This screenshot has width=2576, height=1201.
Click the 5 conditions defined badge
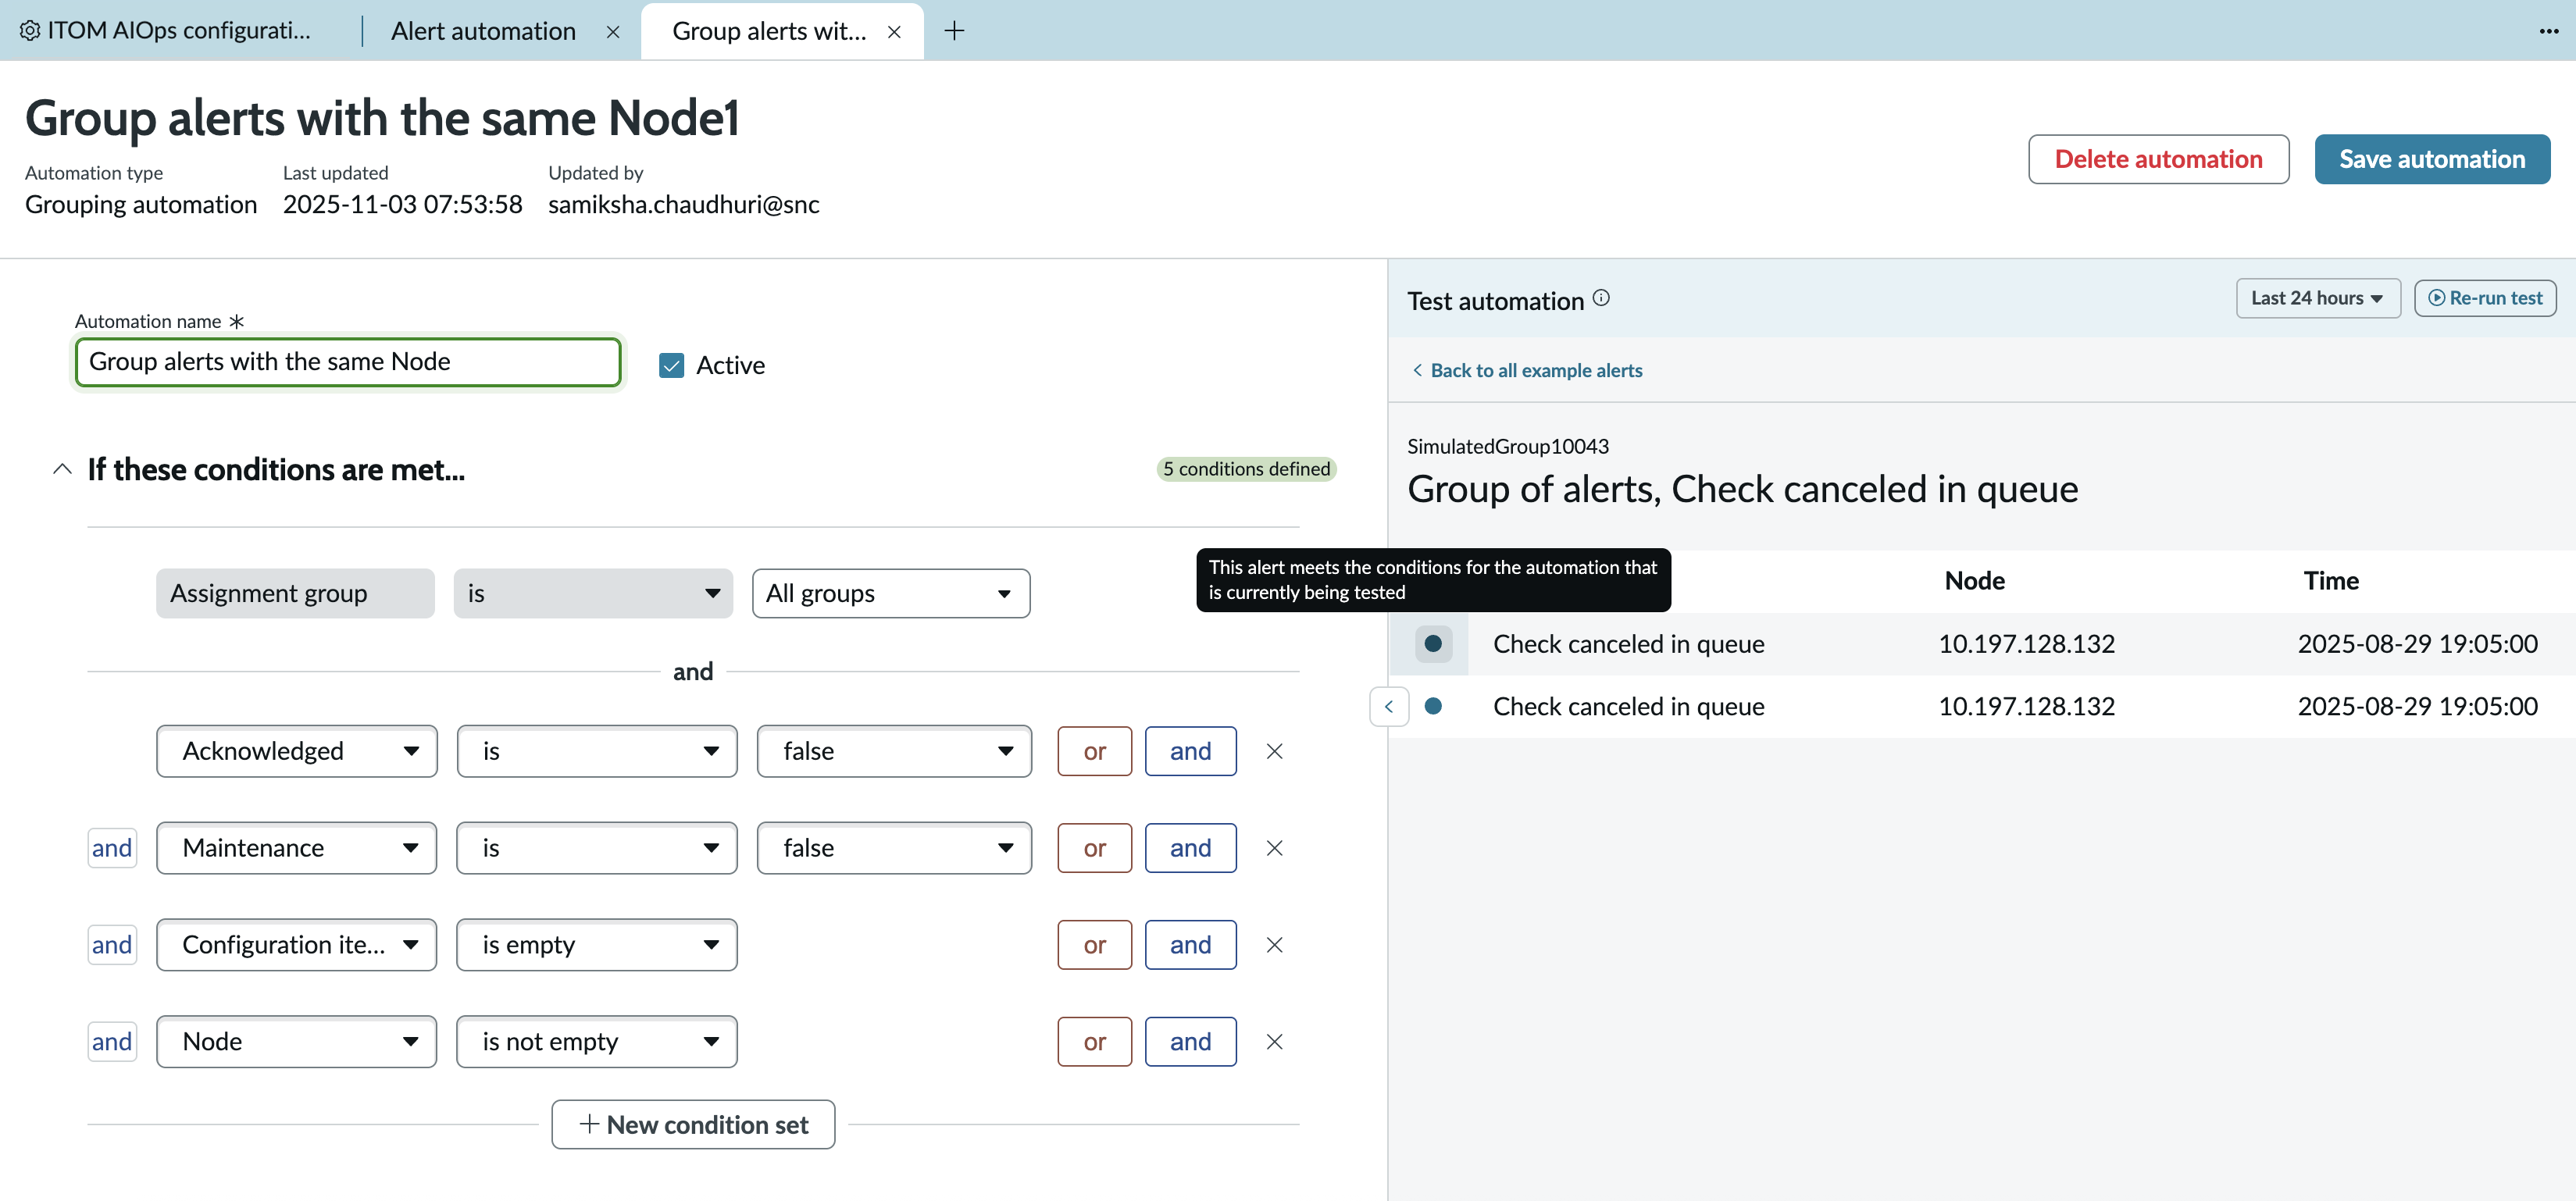pyautogui.click(x=1246, y=469)
